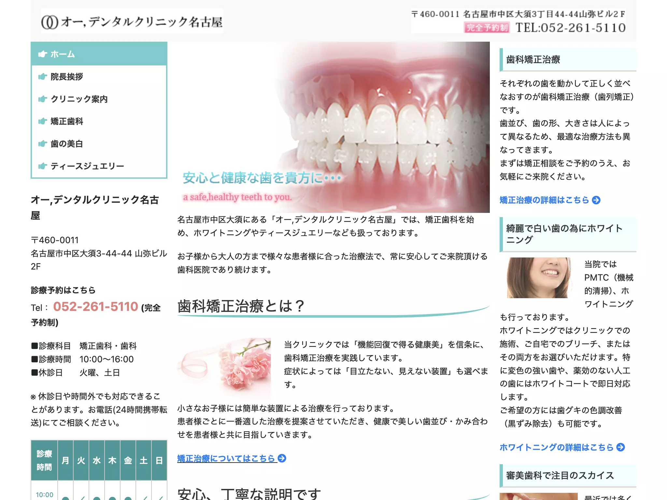Image resolution: width=667 pixels, height=500 pixels.
Task: Click the 火 column header in schedule
Action: pyautogui.click(x=81, y=460)
